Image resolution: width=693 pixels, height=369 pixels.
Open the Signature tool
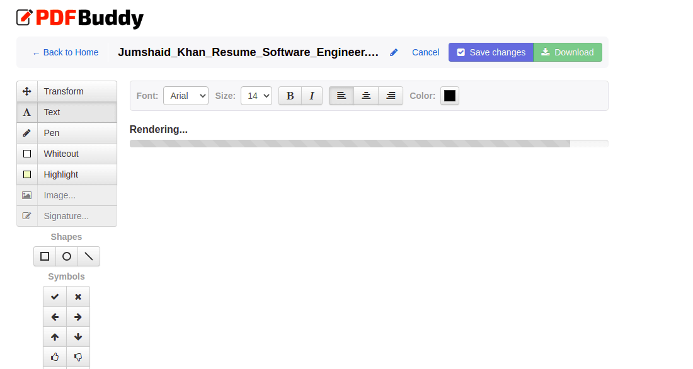[x=67, y=216]
